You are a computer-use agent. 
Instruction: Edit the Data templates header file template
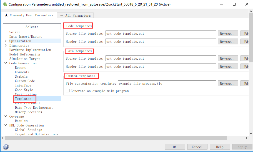(244, 67)
